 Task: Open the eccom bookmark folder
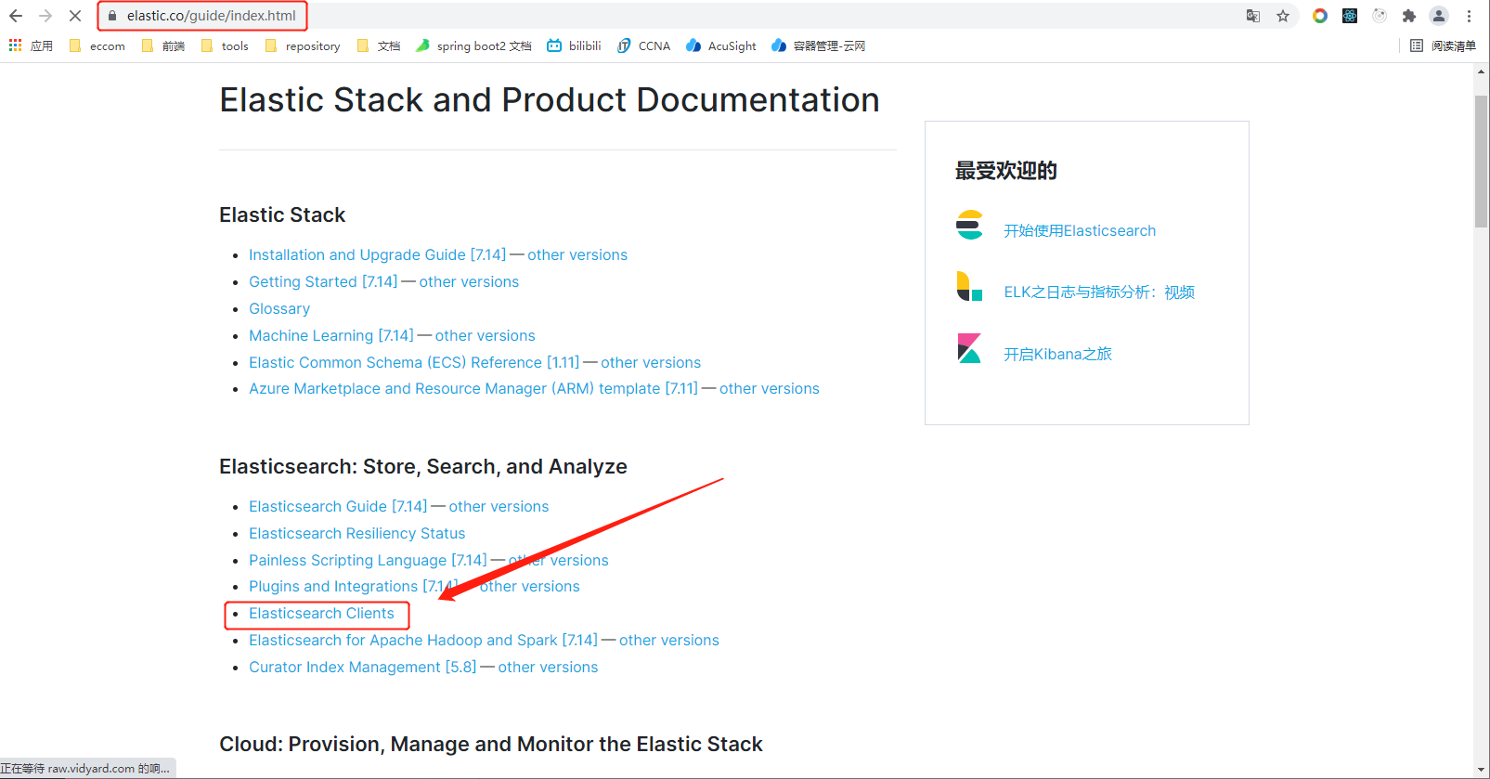(97, 45)
